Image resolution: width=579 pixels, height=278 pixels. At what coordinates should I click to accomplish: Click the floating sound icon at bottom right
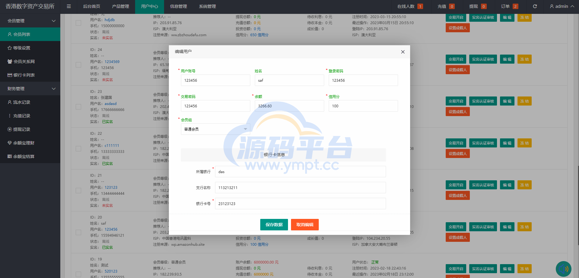point(564,269)
